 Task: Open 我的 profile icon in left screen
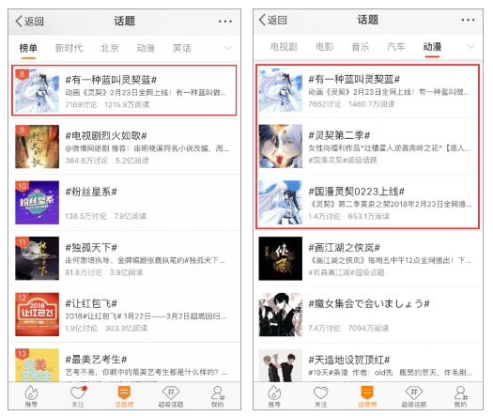pyautogui.click(x=218, y=396)
